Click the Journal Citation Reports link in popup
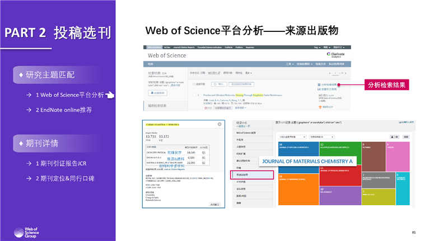The width and height of the screenshot is (430, 241). (175, 169)
